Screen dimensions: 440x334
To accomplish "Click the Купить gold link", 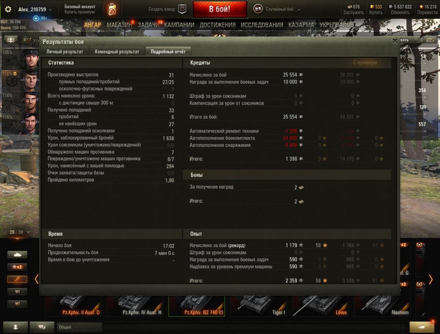I will click(376, 12).
